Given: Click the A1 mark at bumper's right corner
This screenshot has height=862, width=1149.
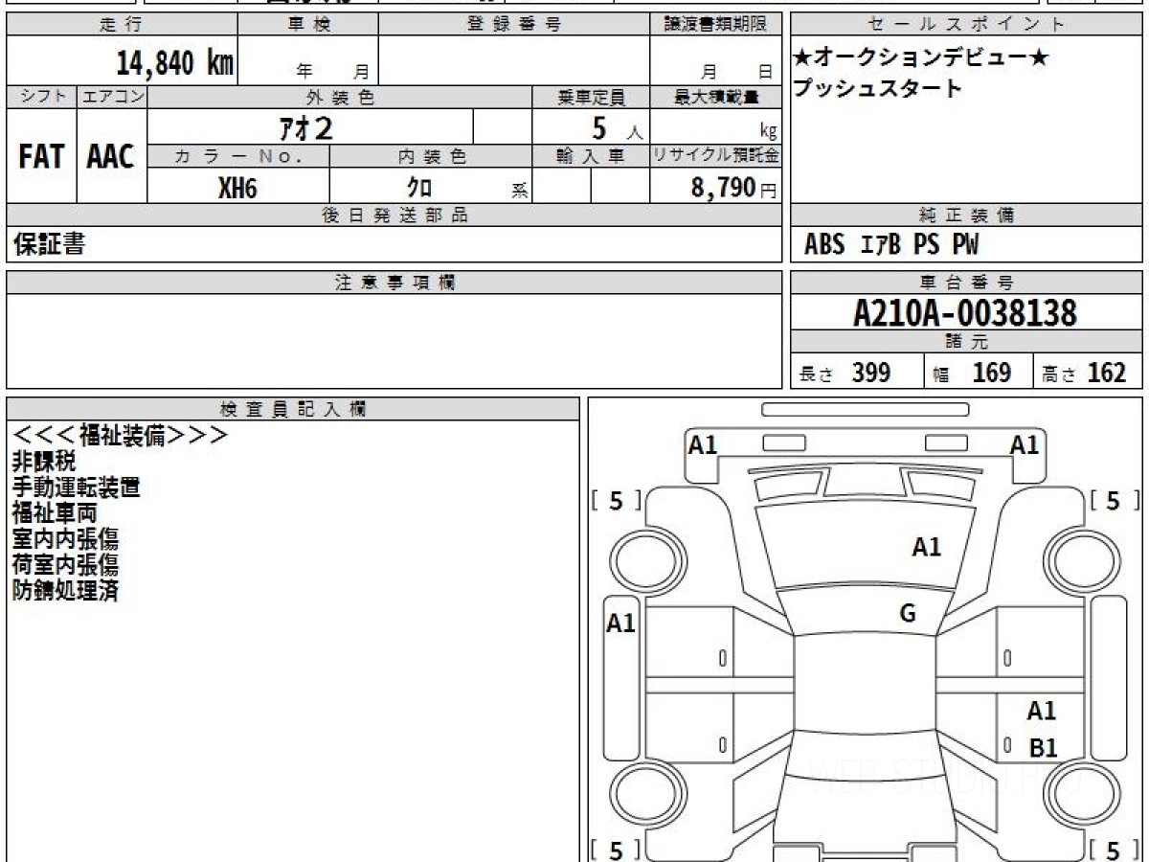Looking at the screenshot, I should click(1025, 444).
